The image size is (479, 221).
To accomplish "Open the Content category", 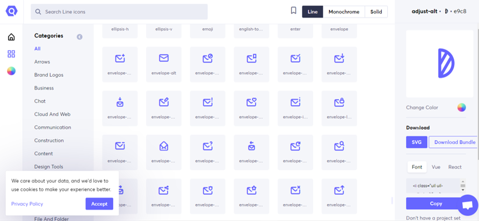I will tap(43, 154).
